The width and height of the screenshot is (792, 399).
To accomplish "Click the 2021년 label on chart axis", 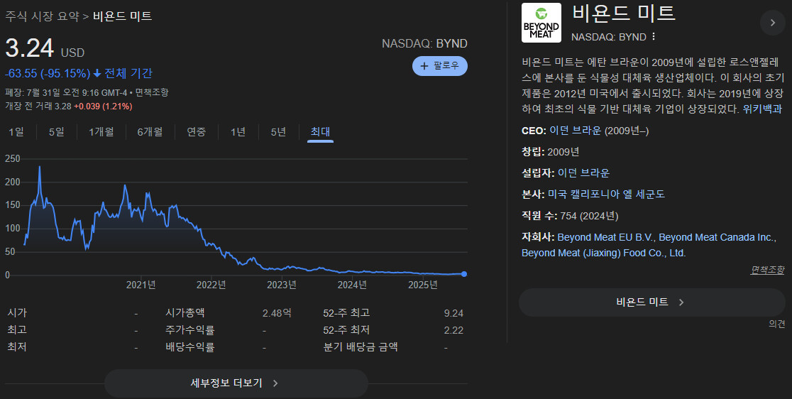I will pos(141,285).
